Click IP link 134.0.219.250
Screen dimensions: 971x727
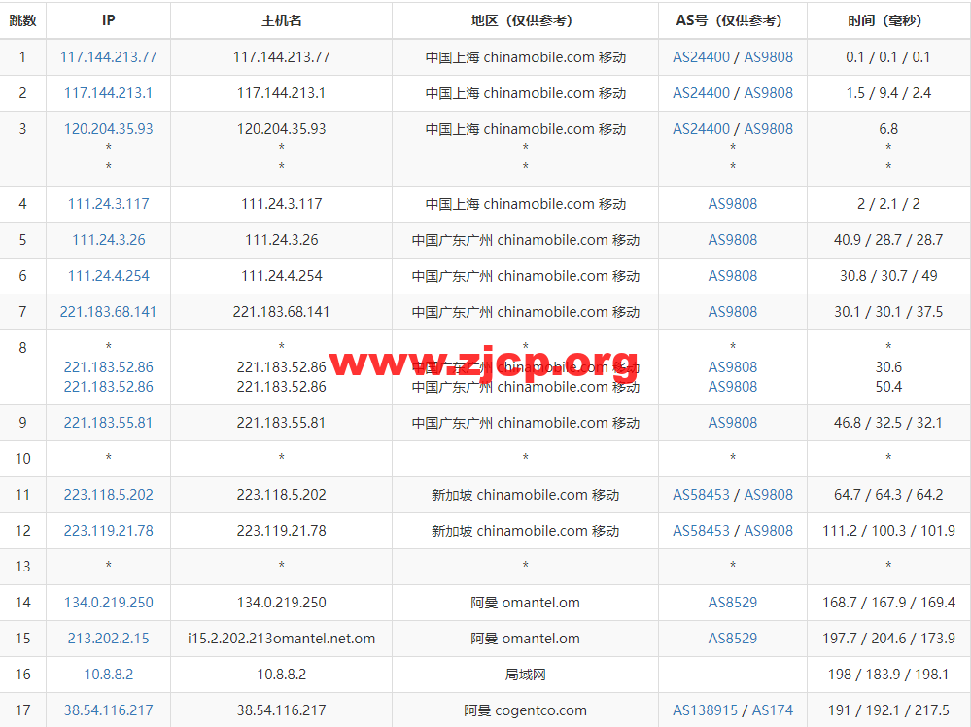pos(108,602)
